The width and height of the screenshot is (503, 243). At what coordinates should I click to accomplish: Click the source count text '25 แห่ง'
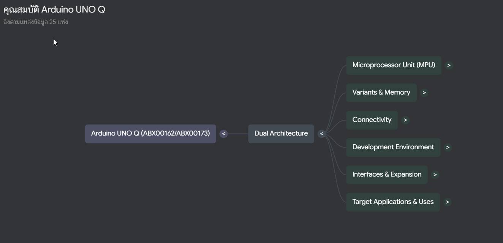point(59,22)
